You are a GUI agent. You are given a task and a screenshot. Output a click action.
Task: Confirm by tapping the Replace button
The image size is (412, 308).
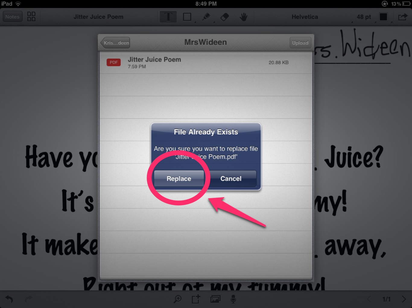click(179, 178)
